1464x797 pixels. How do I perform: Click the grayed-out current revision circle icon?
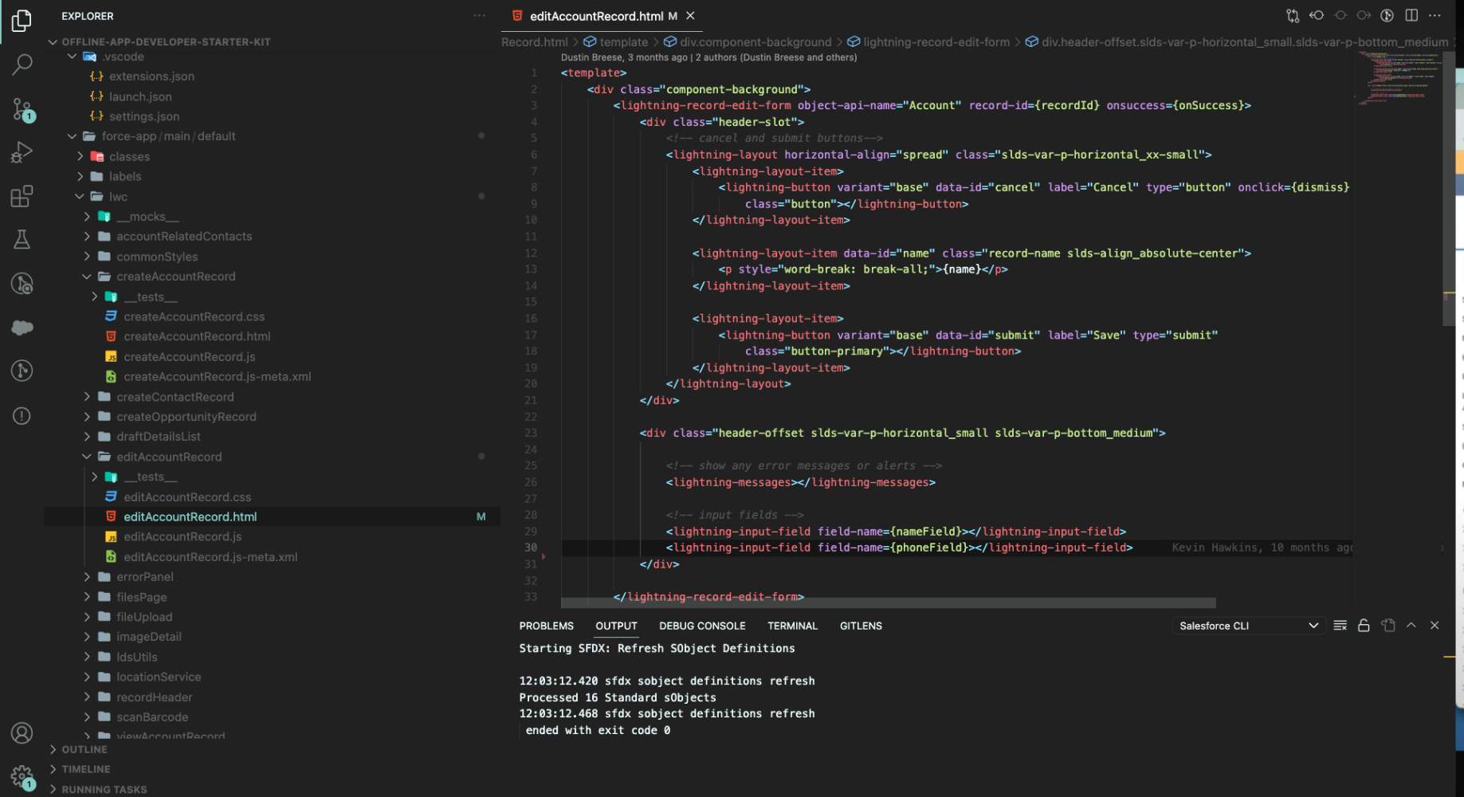coord(1340,16)
